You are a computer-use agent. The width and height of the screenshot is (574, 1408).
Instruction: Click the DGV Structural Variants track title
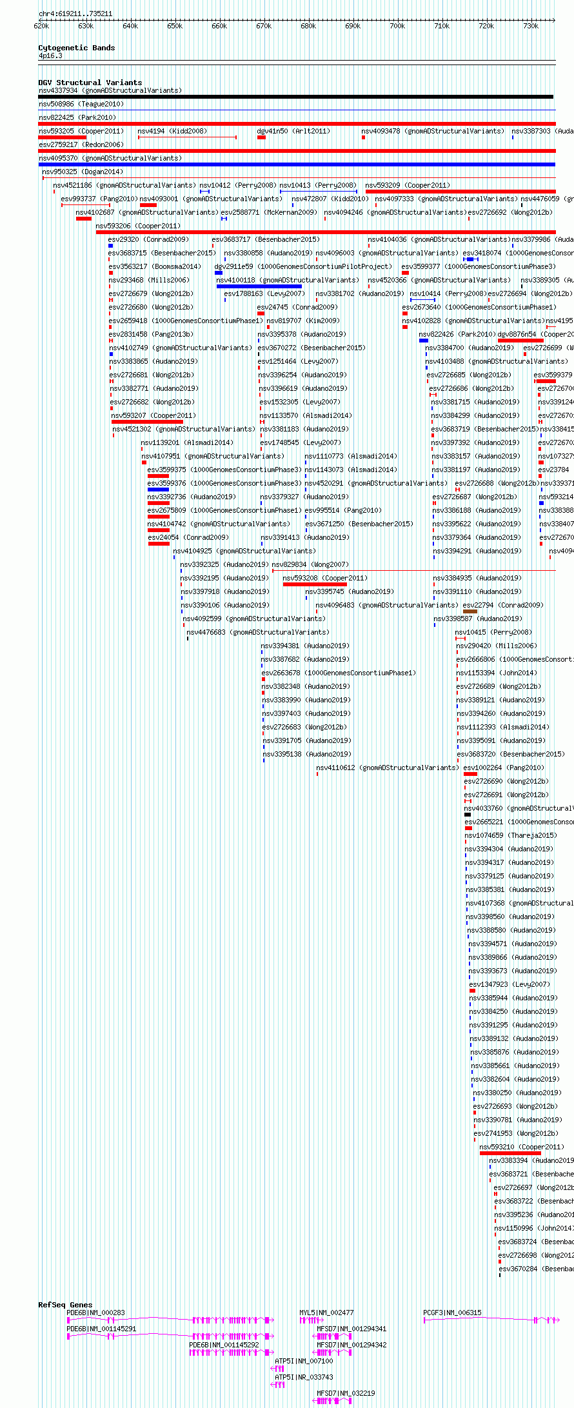pyautogui.click(x=90, y=83)
